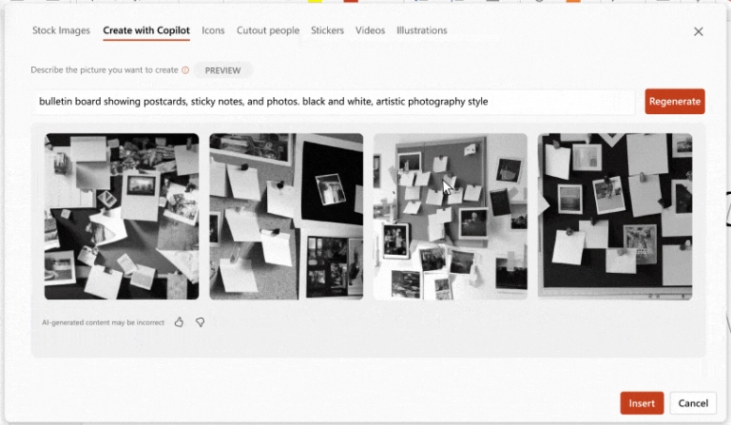
Task: Switch to the Stock Images tab
Action: (x=61, y=30)
